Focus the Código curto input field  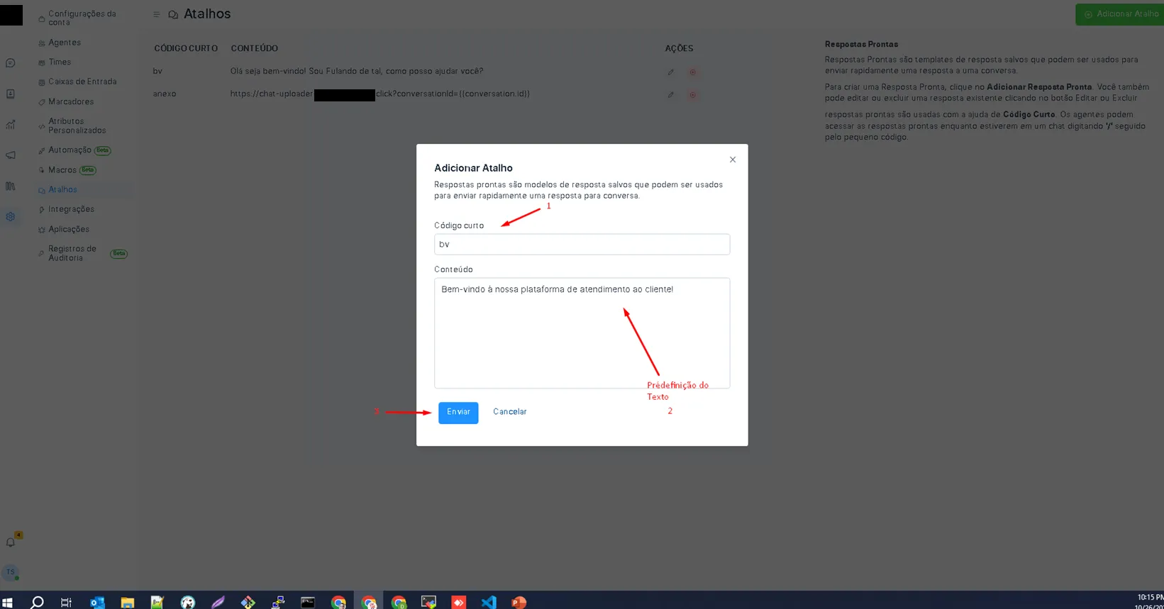pyautogui.click(x=582, y=245)
